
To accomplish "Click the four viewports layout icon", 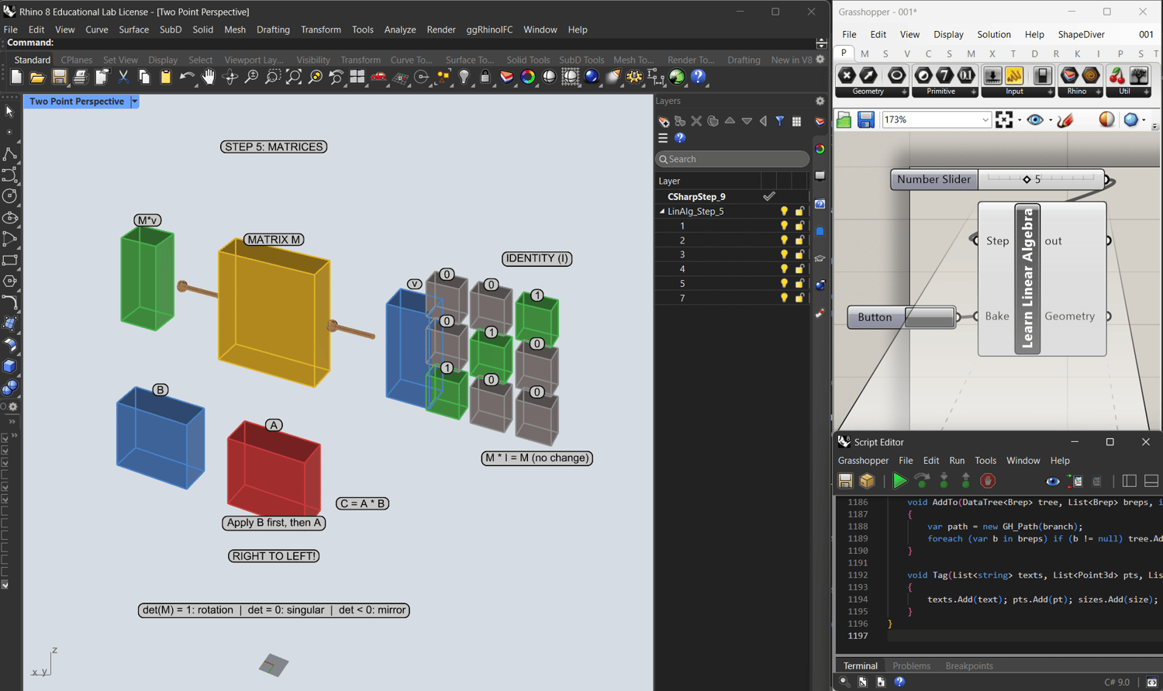I will [x=357, y=77].
